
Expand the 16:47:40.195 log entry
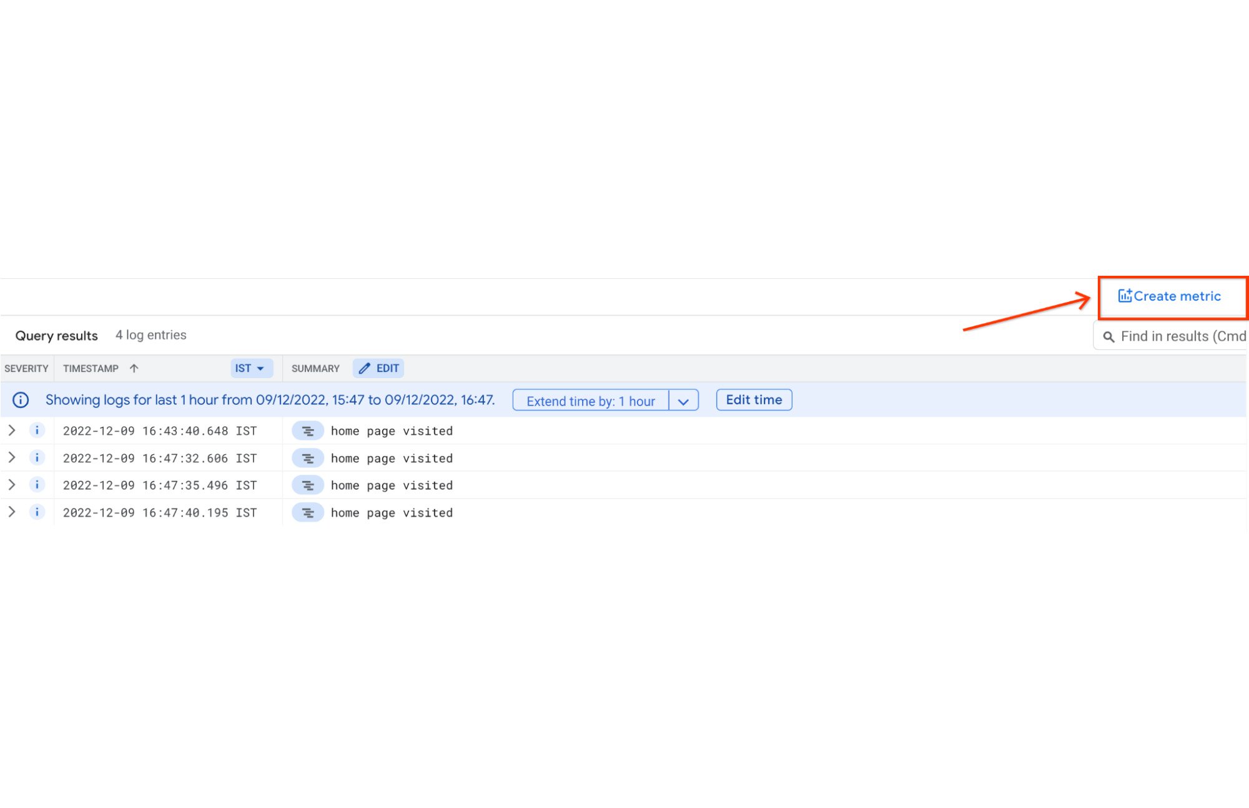click(x=11, y=512)
